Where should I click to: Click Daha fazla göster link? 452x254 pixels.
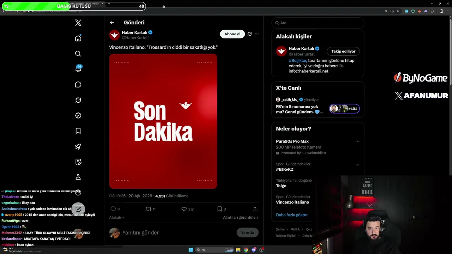pos(292,215)
